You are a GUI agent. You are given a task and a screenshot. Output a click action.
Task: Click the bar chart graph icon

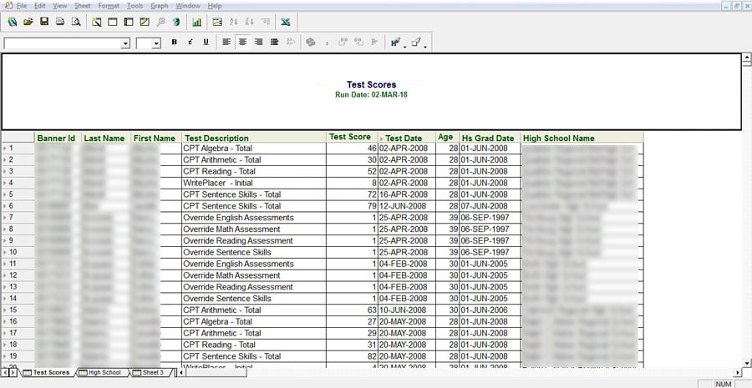(196, 21)
